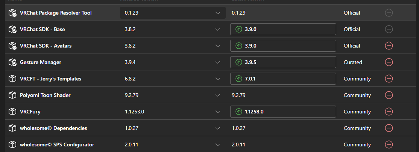This screenshot has height=152, width=419.
Task: Remove the VRChat SDK - Avatars package
Action: click(389, 46)
